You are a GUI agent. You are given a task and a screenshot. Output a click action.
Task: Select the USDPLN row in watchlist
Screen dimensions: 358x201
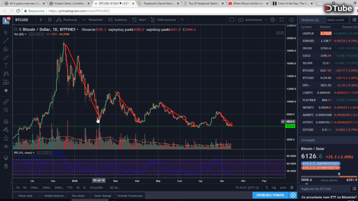pos(328,33)
